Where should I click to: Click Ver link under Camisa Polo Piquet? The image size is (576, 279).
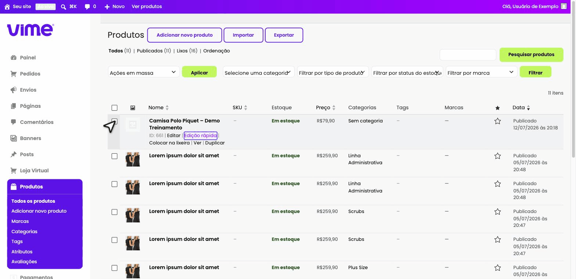[197, 143]
